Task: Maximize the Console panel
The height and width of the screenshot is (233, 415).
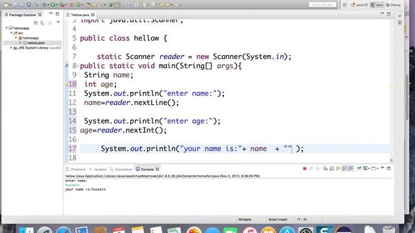Action: point(389,168)
